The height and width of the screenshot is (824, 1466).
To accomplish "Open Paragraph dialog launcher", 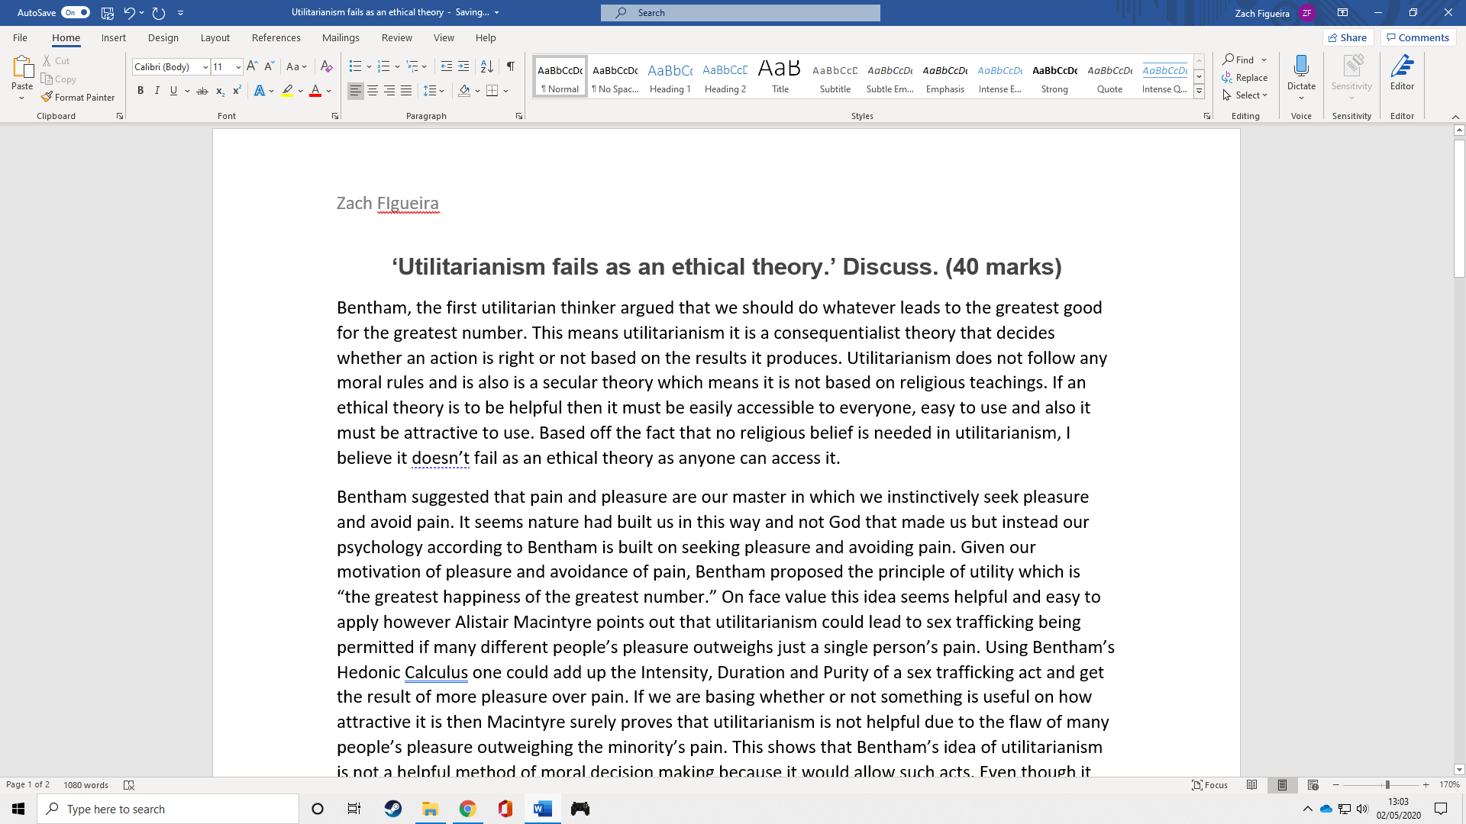I will [x=519, y=116].
